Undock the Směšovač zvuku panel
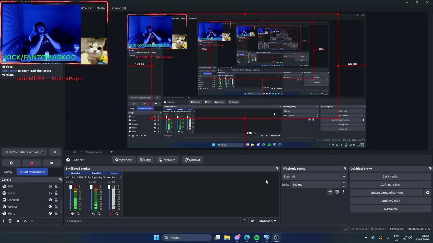Screen dimensions: 433x243 (277, 168)
